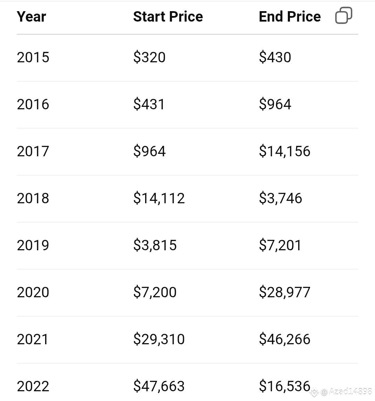This screenshot has width=375, height=401.
Task: Click the 2019 year cell
Action: click(x=33, y=245)
